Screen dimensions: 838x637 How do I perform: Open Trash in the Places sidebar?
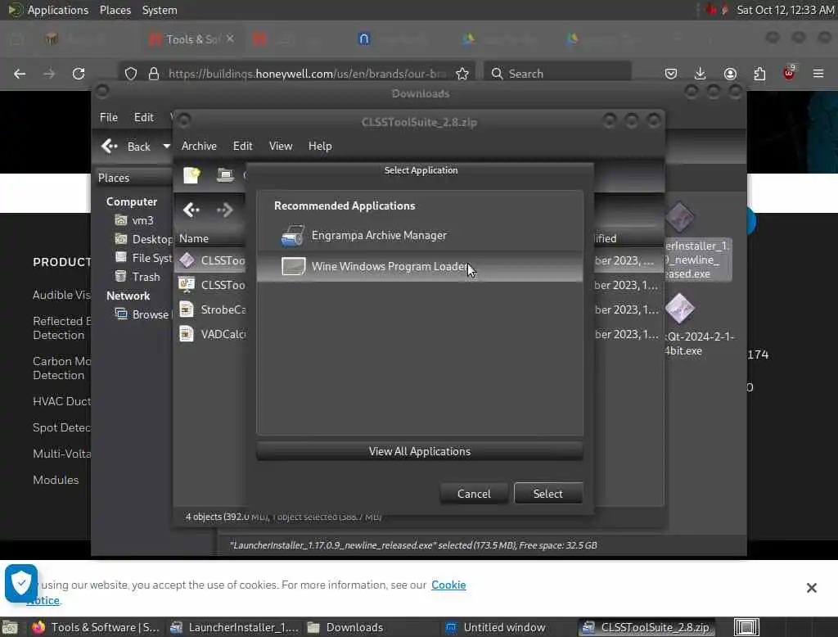pyautogui.click(x=137, y=277)
